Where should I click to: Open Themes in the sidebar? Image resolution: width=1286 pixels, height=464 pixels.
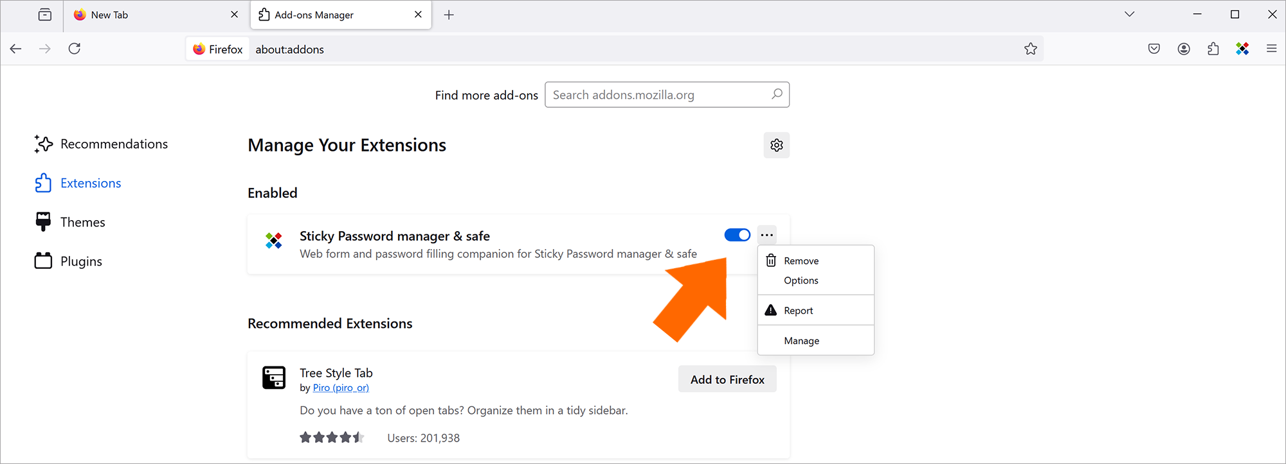70,223
